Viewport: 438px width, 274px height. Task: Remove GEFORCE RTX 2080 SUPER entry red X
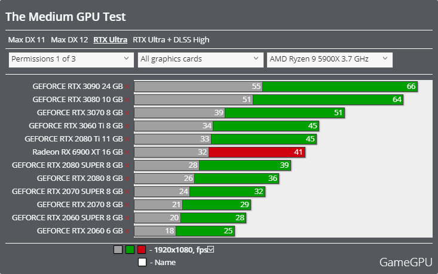(x=127, y=165)
